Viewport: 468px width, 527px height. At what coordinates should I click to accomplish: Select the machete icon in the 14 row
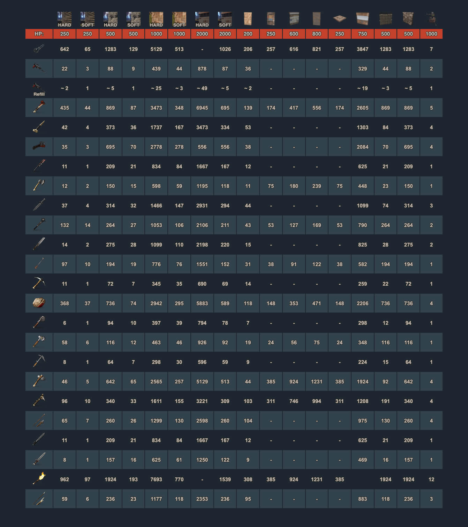(39, 244)
